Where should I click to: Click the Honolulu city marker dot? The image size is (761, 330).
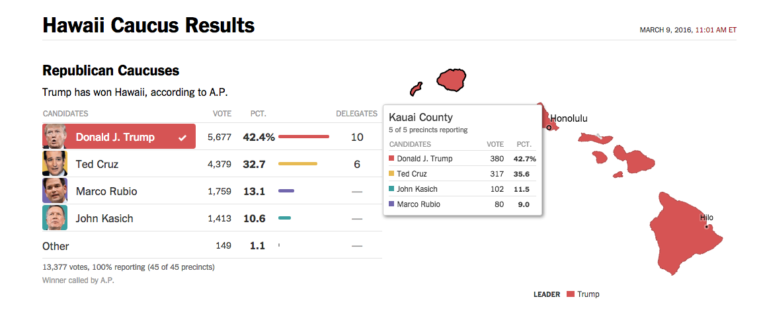click(x=549, y=128)
